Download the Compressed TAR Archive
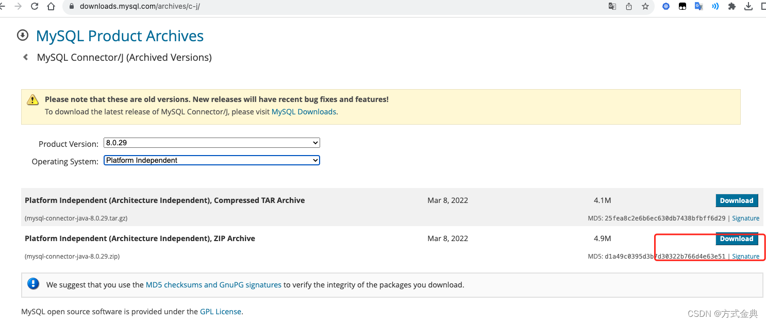 coord(737,200)
